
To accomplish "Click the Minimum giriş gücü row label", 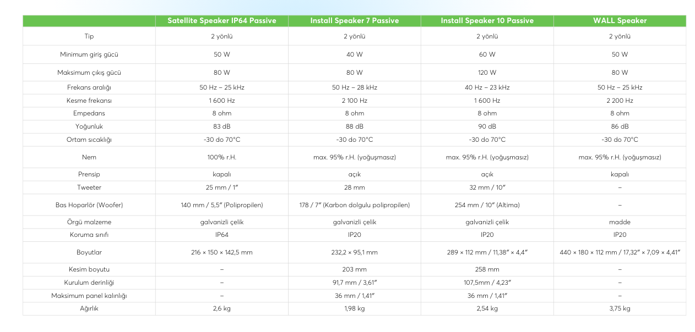I will (89, 54).
